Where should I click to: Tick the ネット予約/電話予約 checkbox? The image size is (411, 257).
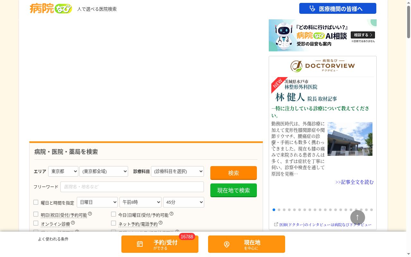tap(113, 223)
